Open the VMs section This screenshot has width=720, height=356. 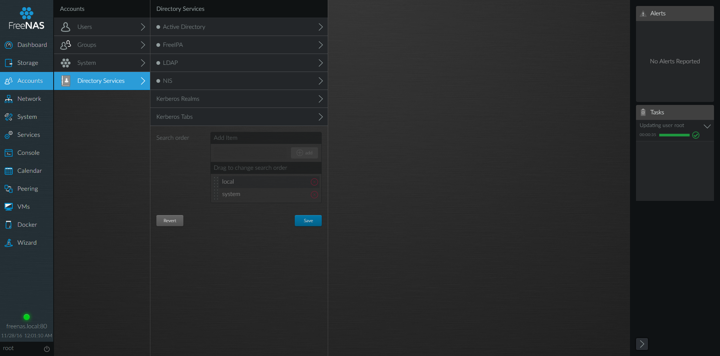pos(23,206)
